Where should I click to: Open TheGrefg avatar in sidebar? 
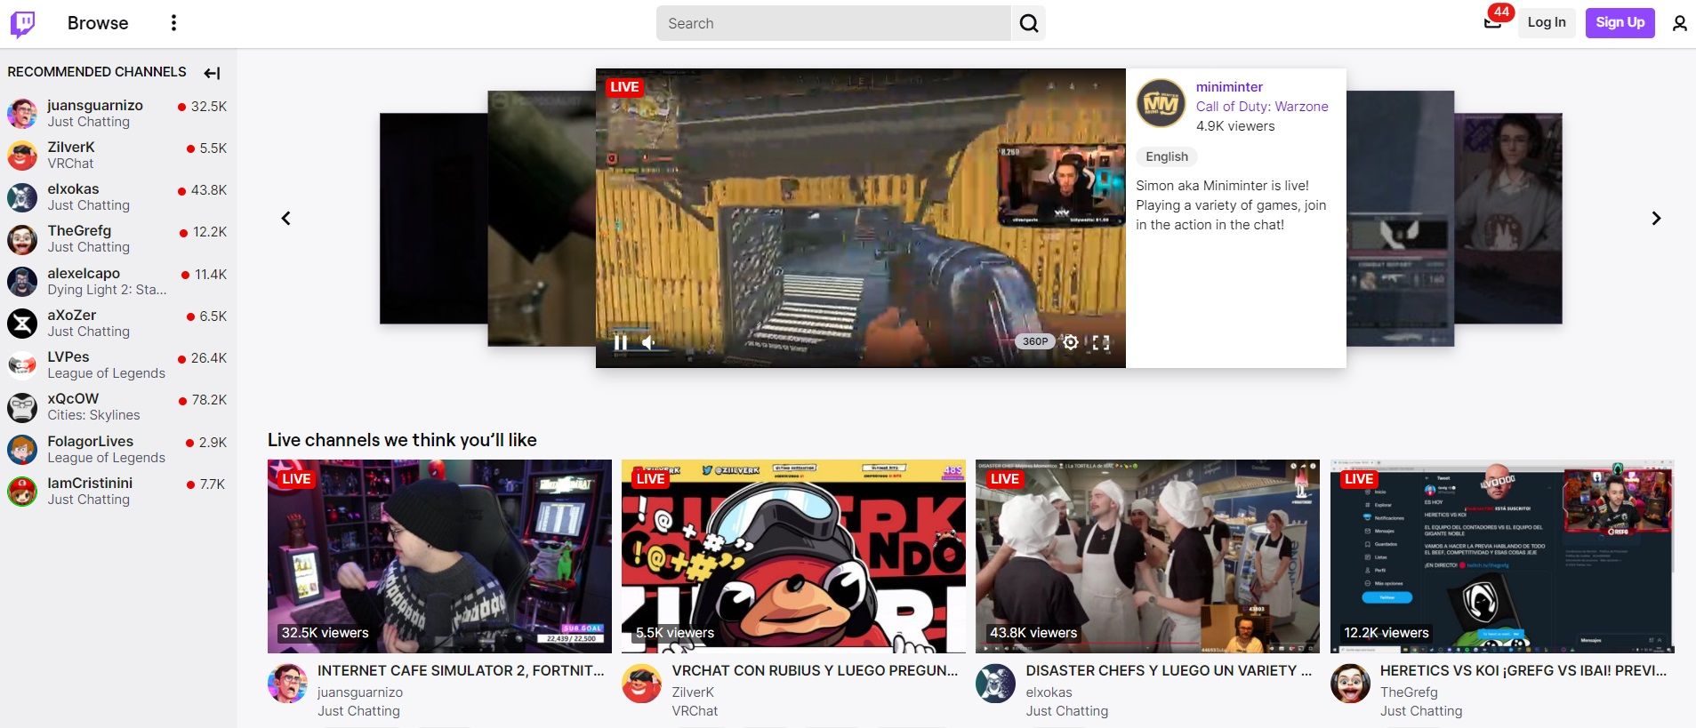point(22,239)
